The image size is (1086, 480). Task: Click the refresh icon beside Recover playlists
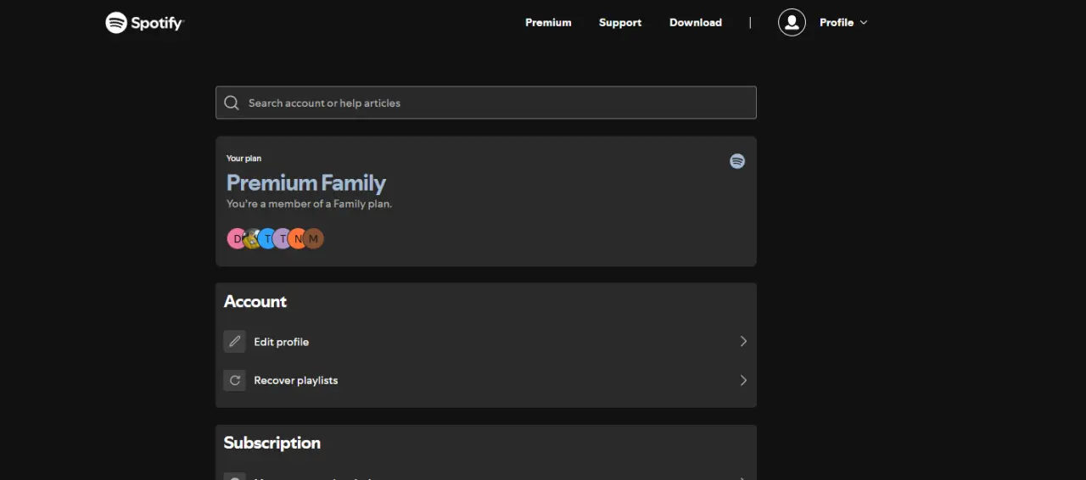(235, 380)
